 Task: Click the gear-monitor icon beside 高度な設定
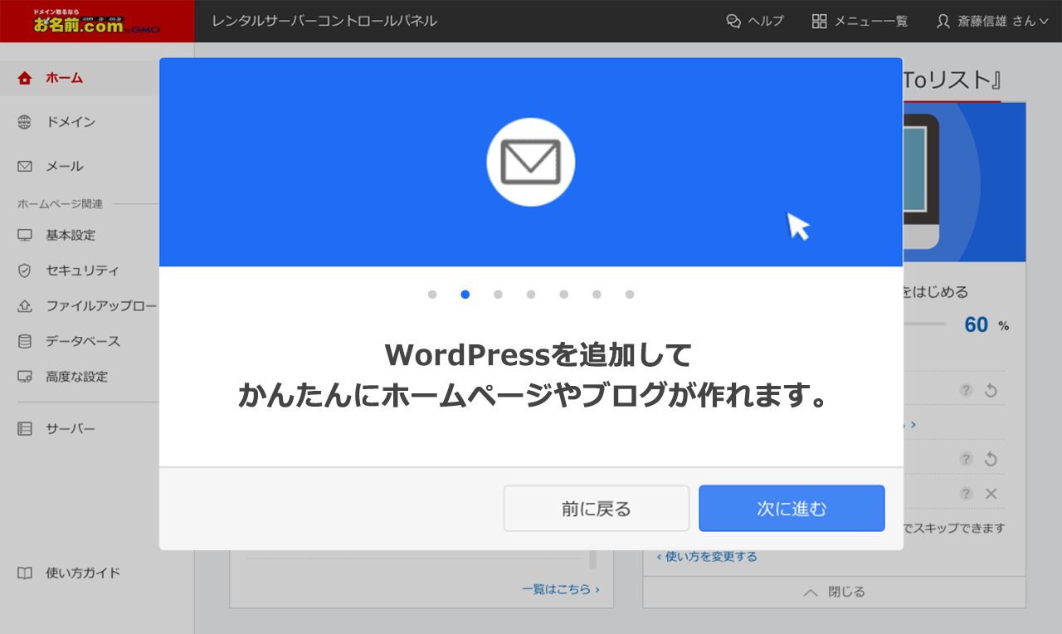(25, 377)
